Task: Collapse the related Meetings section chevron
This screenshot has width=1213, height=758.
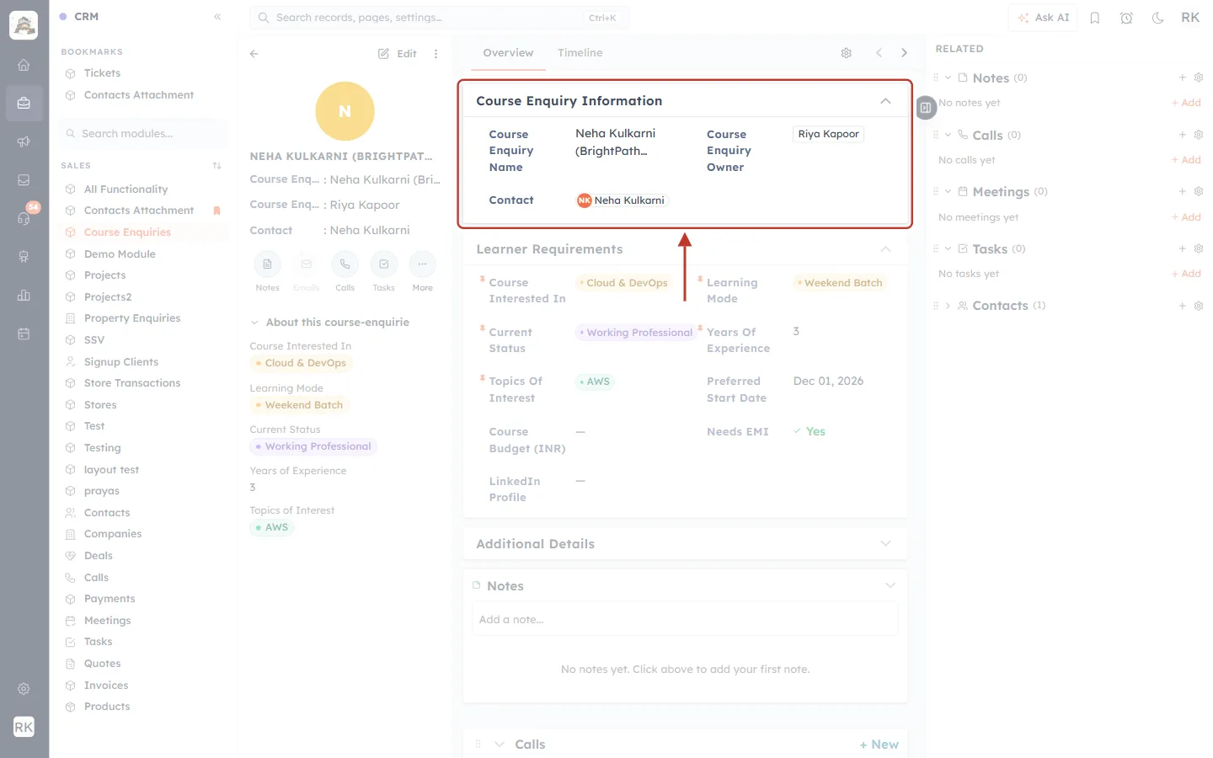Action: click(x=948, y=192)
